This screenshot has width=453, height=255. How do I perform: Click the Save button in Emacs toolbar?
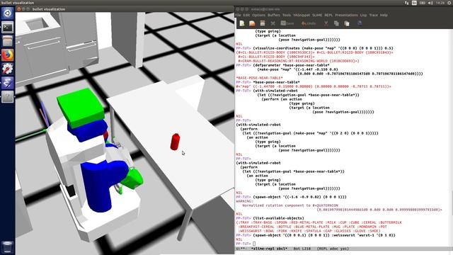click(287, 23)
